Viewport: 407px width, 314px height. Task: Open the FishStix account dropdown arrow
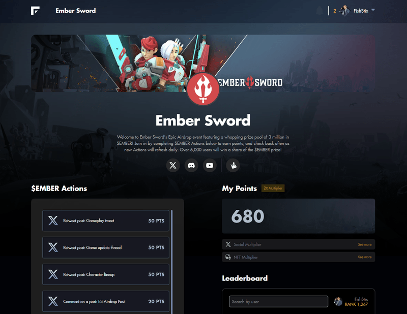point(373,10)
